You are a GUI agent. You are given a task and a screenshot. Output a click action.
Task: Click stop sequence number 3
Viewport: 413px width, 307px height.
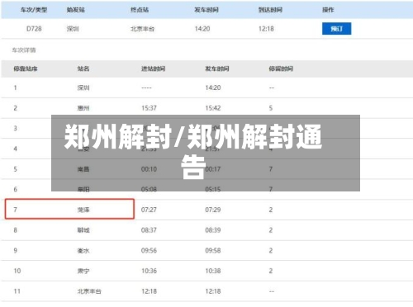16,129
